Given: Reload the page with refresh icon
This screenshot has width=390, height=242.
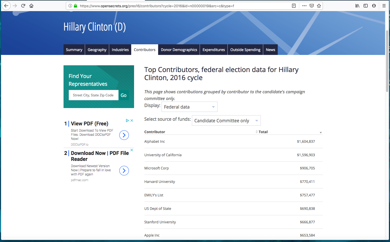Looking at the screenshot, I should [23, 6].
